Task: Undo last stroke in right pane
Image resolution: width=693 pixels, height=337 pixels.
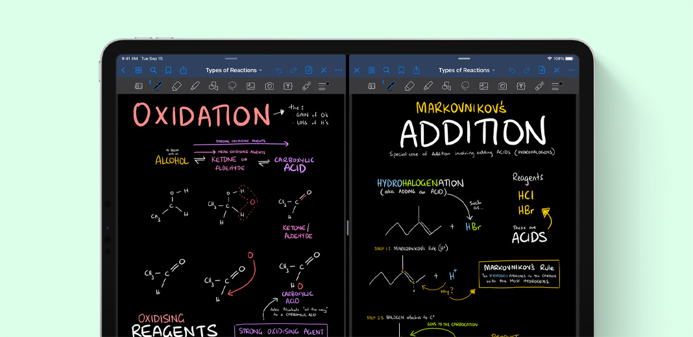Action: (x=511, y=70)
